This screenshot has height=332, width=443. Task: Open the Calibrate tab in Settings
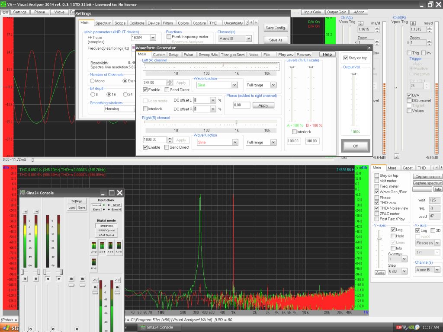[137, 23]
